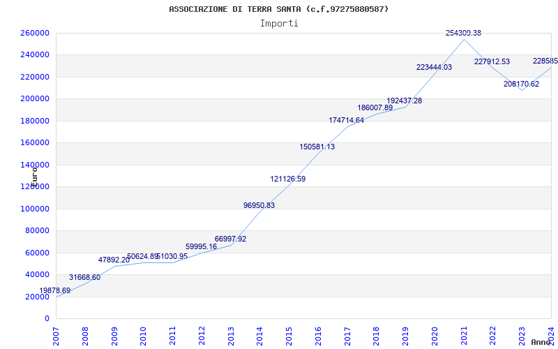The width and height of the screenshot is (558, 349).
Task: Select data label 121126.59
Action: tap(287, 179)
